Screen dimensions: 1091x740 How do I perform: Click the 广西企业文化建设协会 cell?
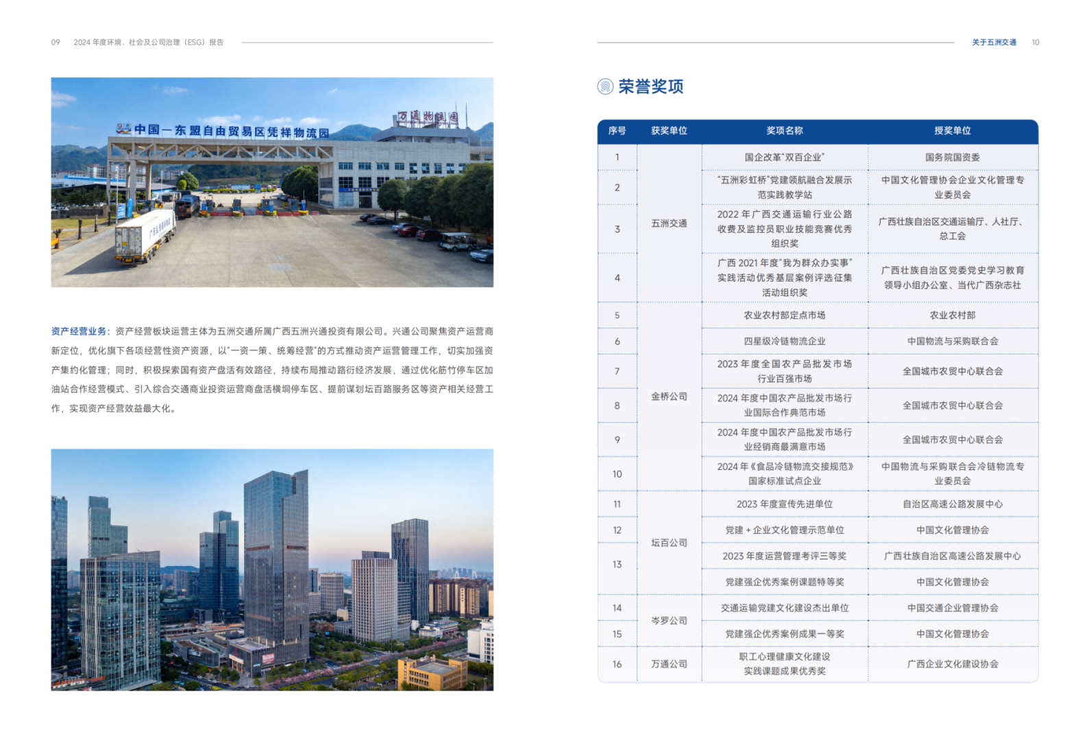click(953, 664)
